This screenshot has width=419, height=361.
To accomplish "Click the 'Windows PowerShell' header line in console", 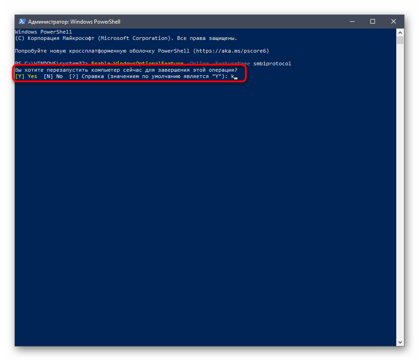I will coord(44,32).
